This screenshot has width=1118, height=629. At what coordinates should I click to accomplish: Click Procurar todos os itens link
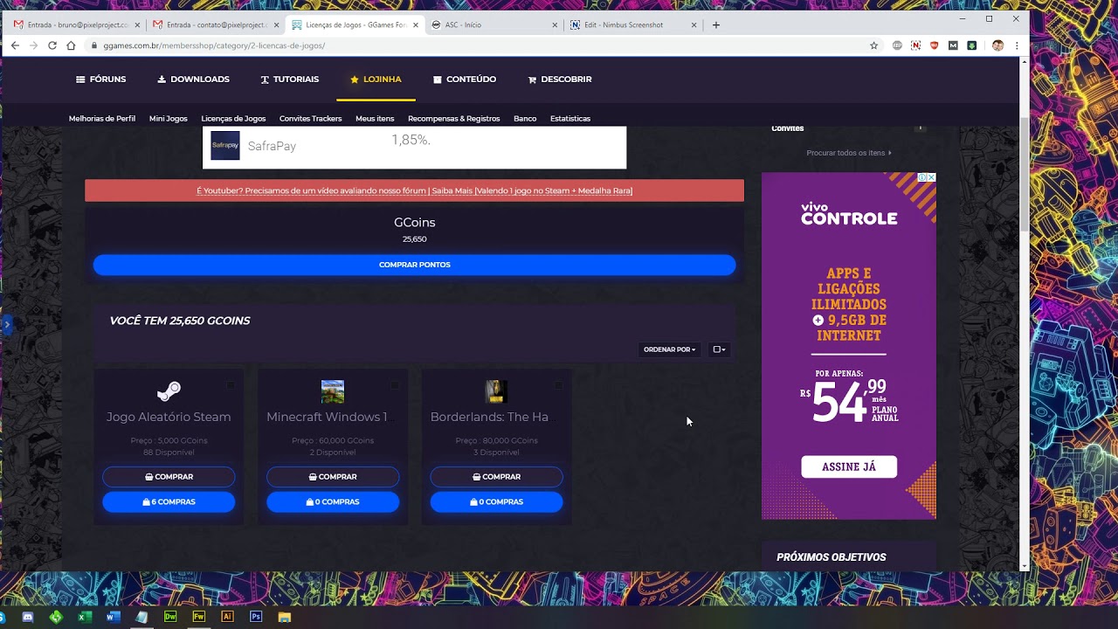coord(849,153)
